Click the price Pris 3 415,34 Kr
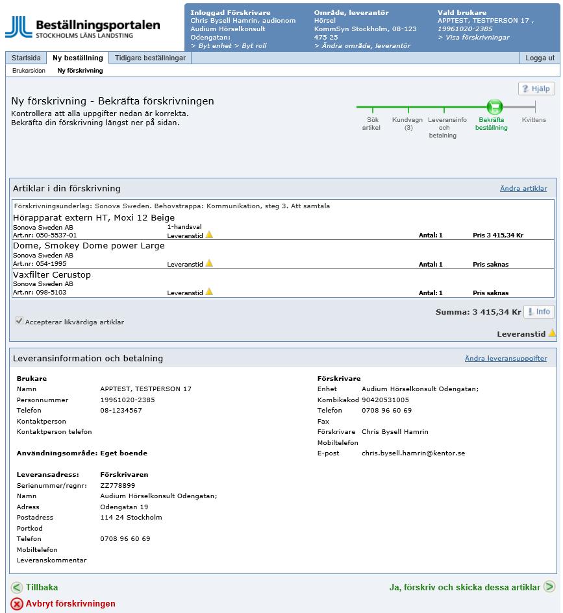This screenshot has height=613, width=563. click(x=497, y=235)
